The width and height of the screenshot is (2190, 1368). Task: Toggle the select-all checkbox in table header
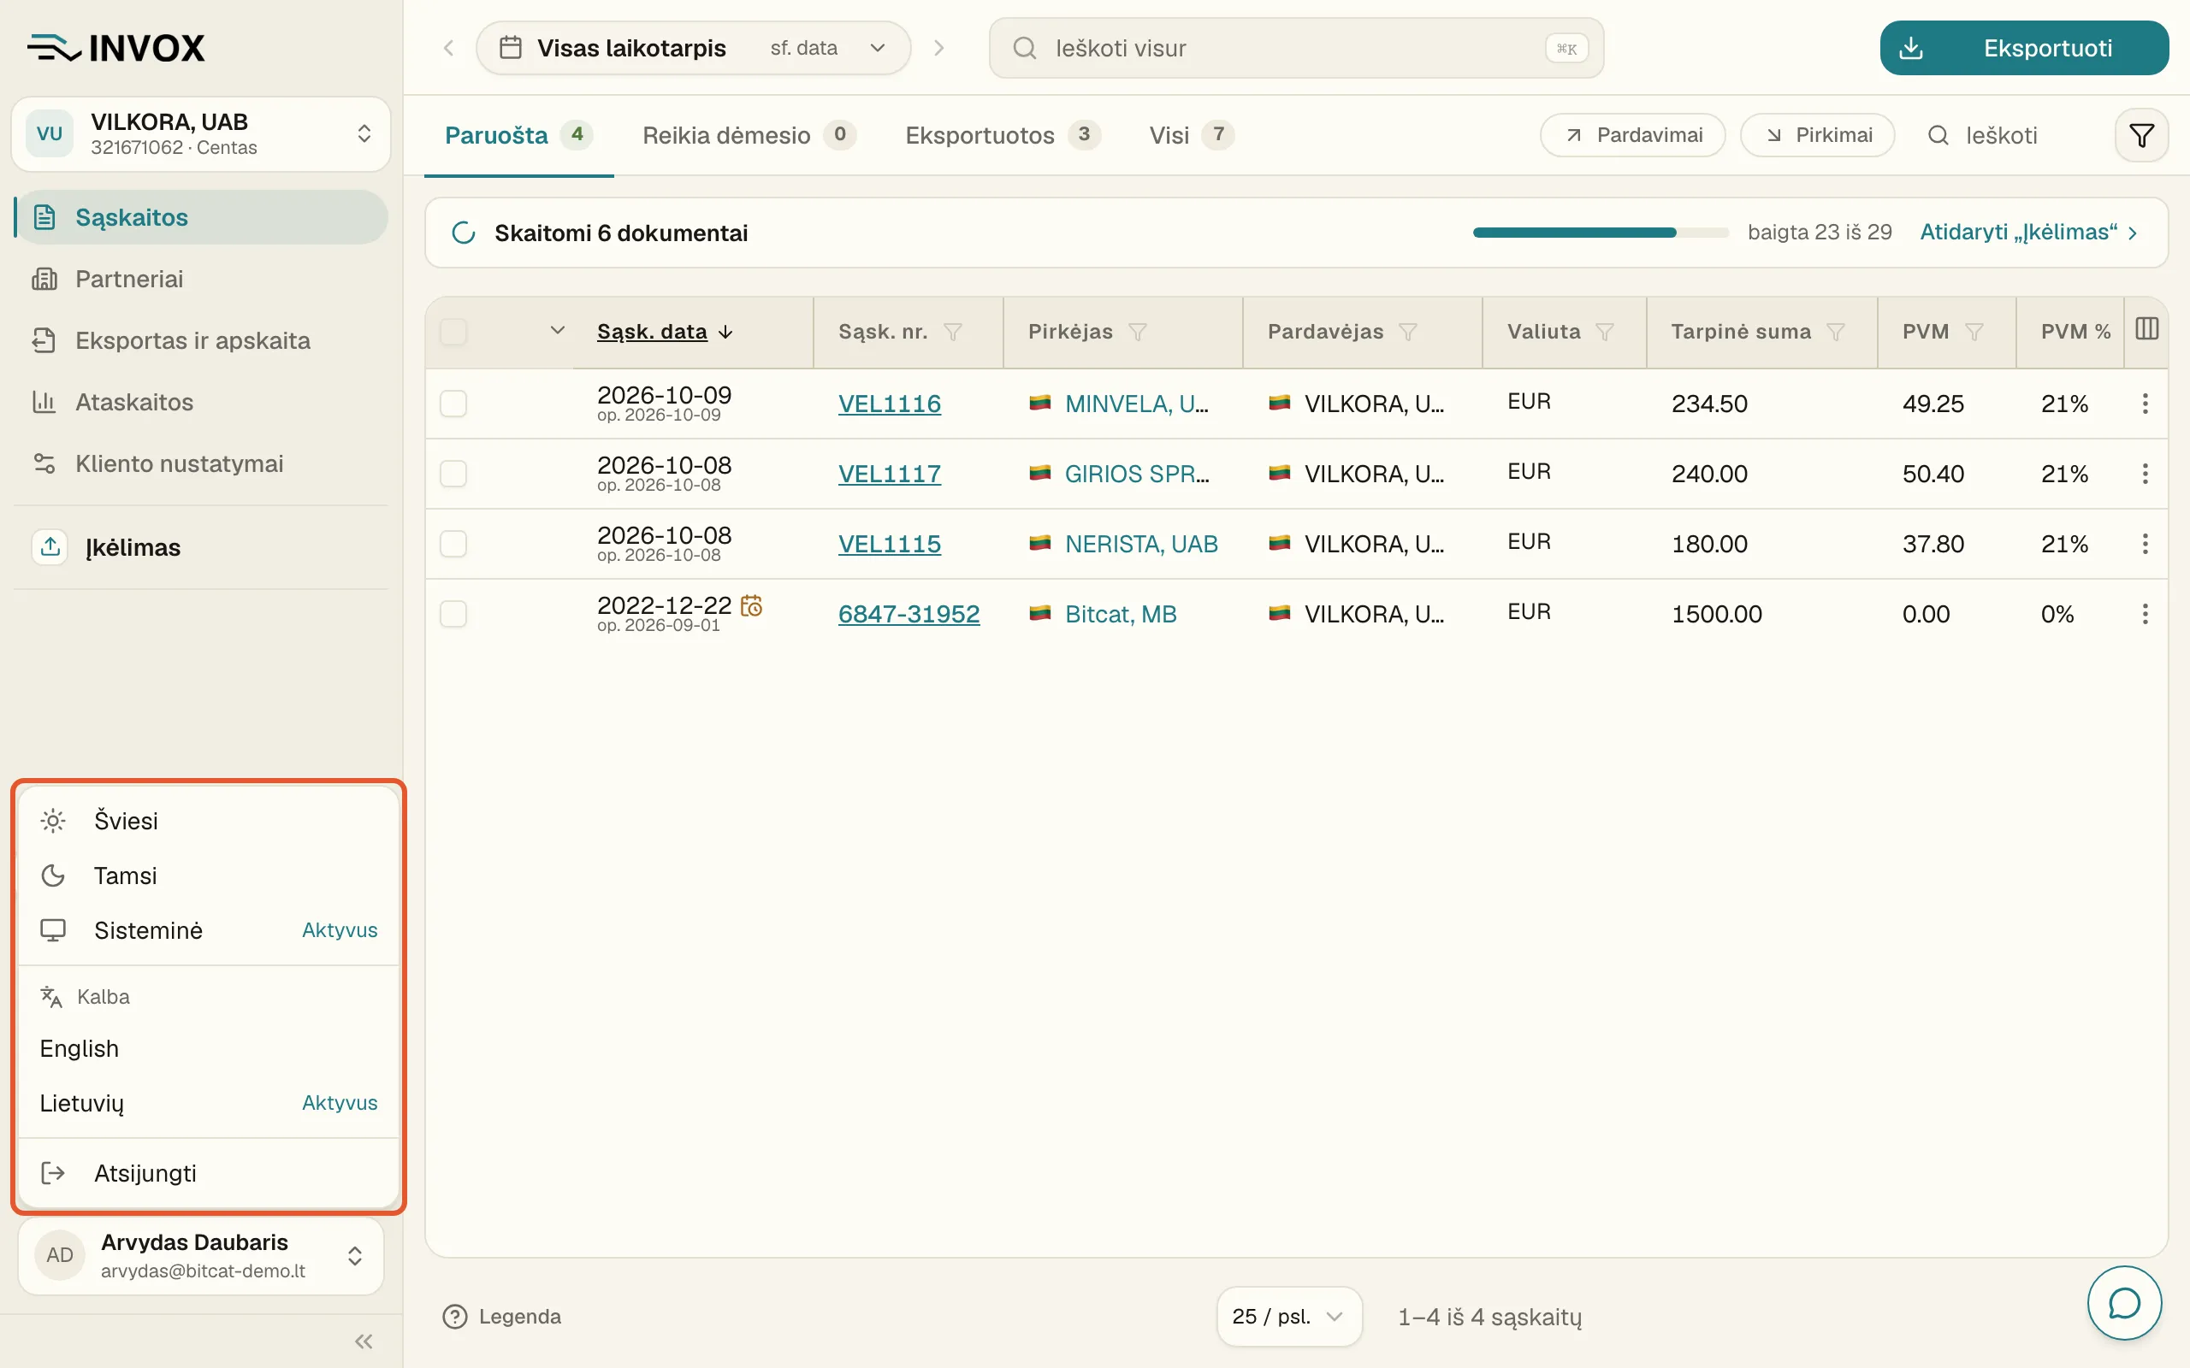click(453, 332)
